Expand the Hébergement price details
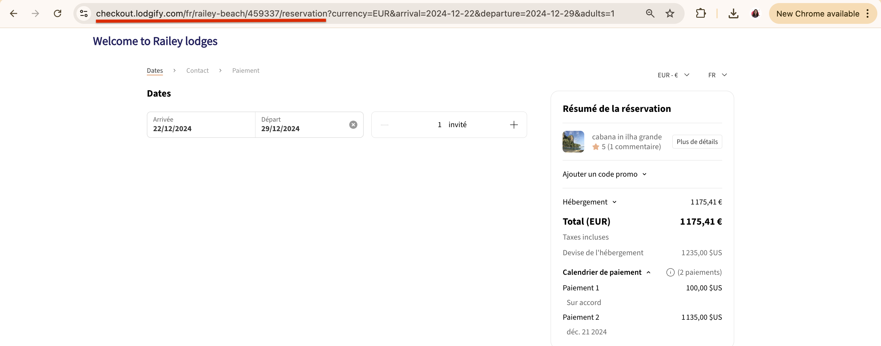 click(x=615, y=202)
